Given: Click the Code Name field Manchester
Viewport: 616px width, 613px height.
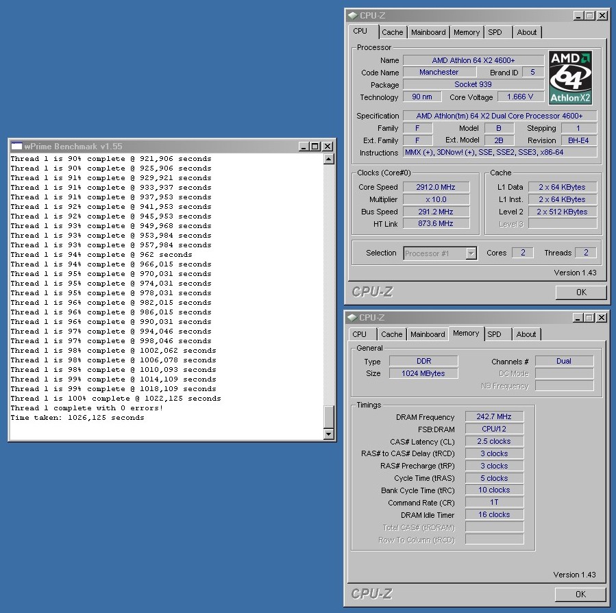Looking at the screenshot, I should pos(439,72).
